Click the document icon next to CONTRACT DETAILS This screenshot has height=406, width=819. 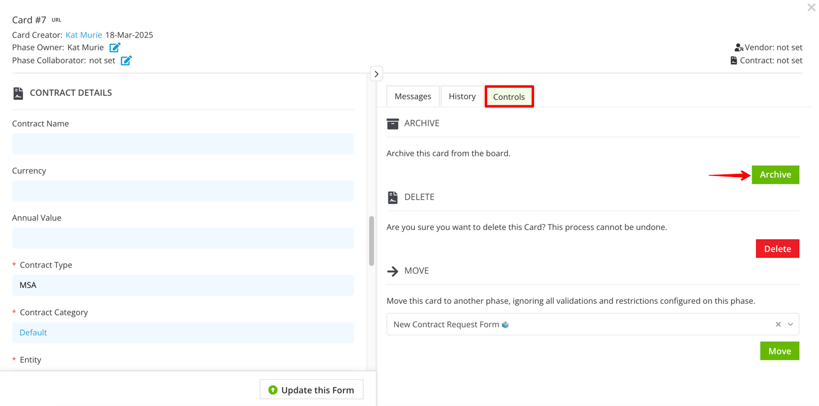click(18, 93)
